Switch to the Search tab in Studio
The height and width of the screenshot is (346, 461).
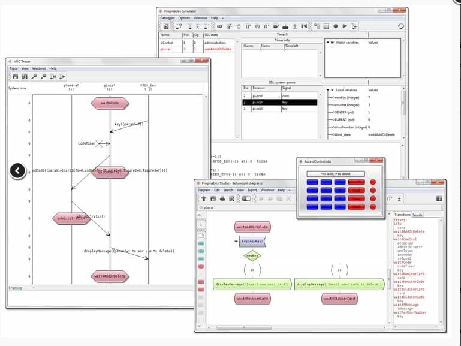click(x=417, y=215)
